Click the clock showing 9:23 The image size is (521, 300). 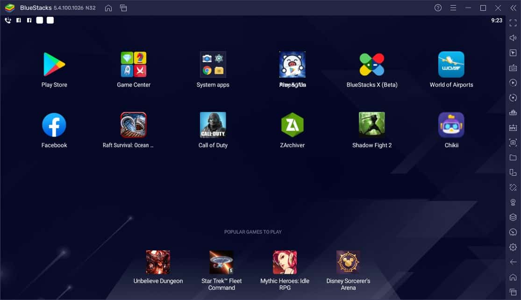[497, 20]
